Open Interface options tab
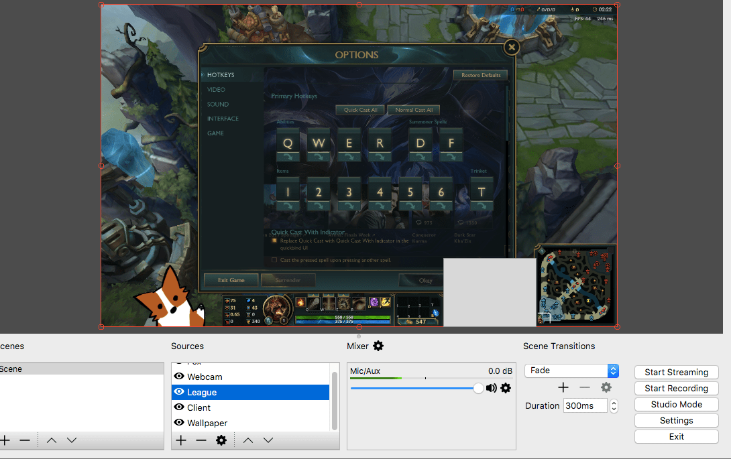The image size is (731, 459). point(223,119)
